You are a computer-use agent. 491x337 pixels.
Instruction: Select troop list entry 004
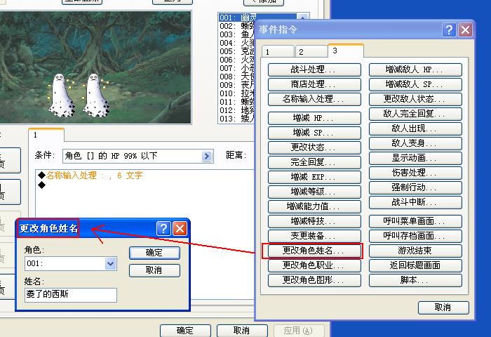[237, 43]
